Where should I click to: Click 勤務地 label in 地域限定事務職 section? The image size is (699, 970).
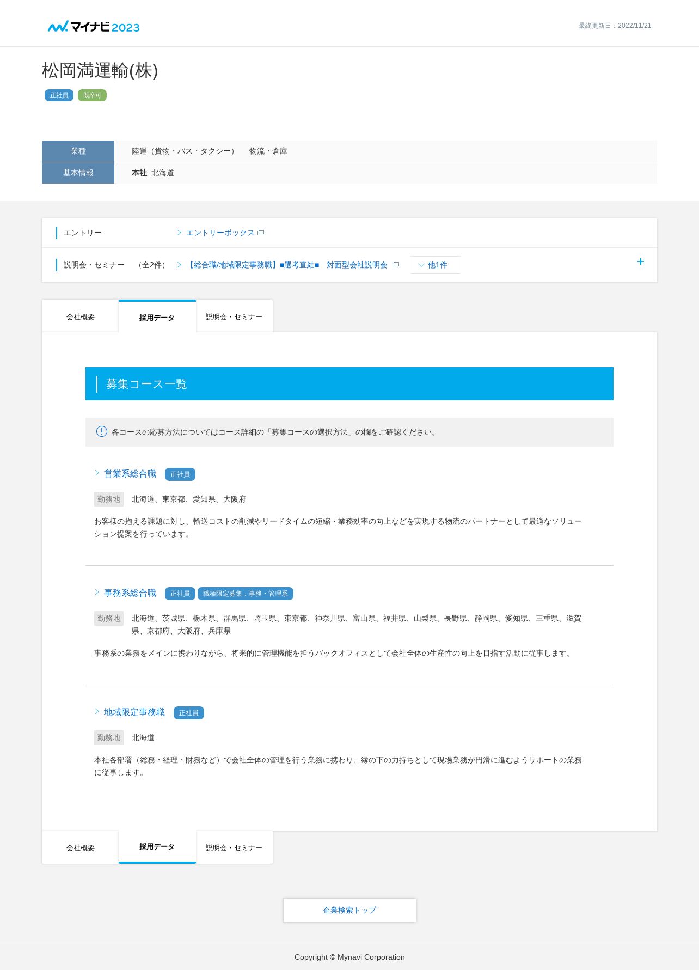(x=109, y=737)
